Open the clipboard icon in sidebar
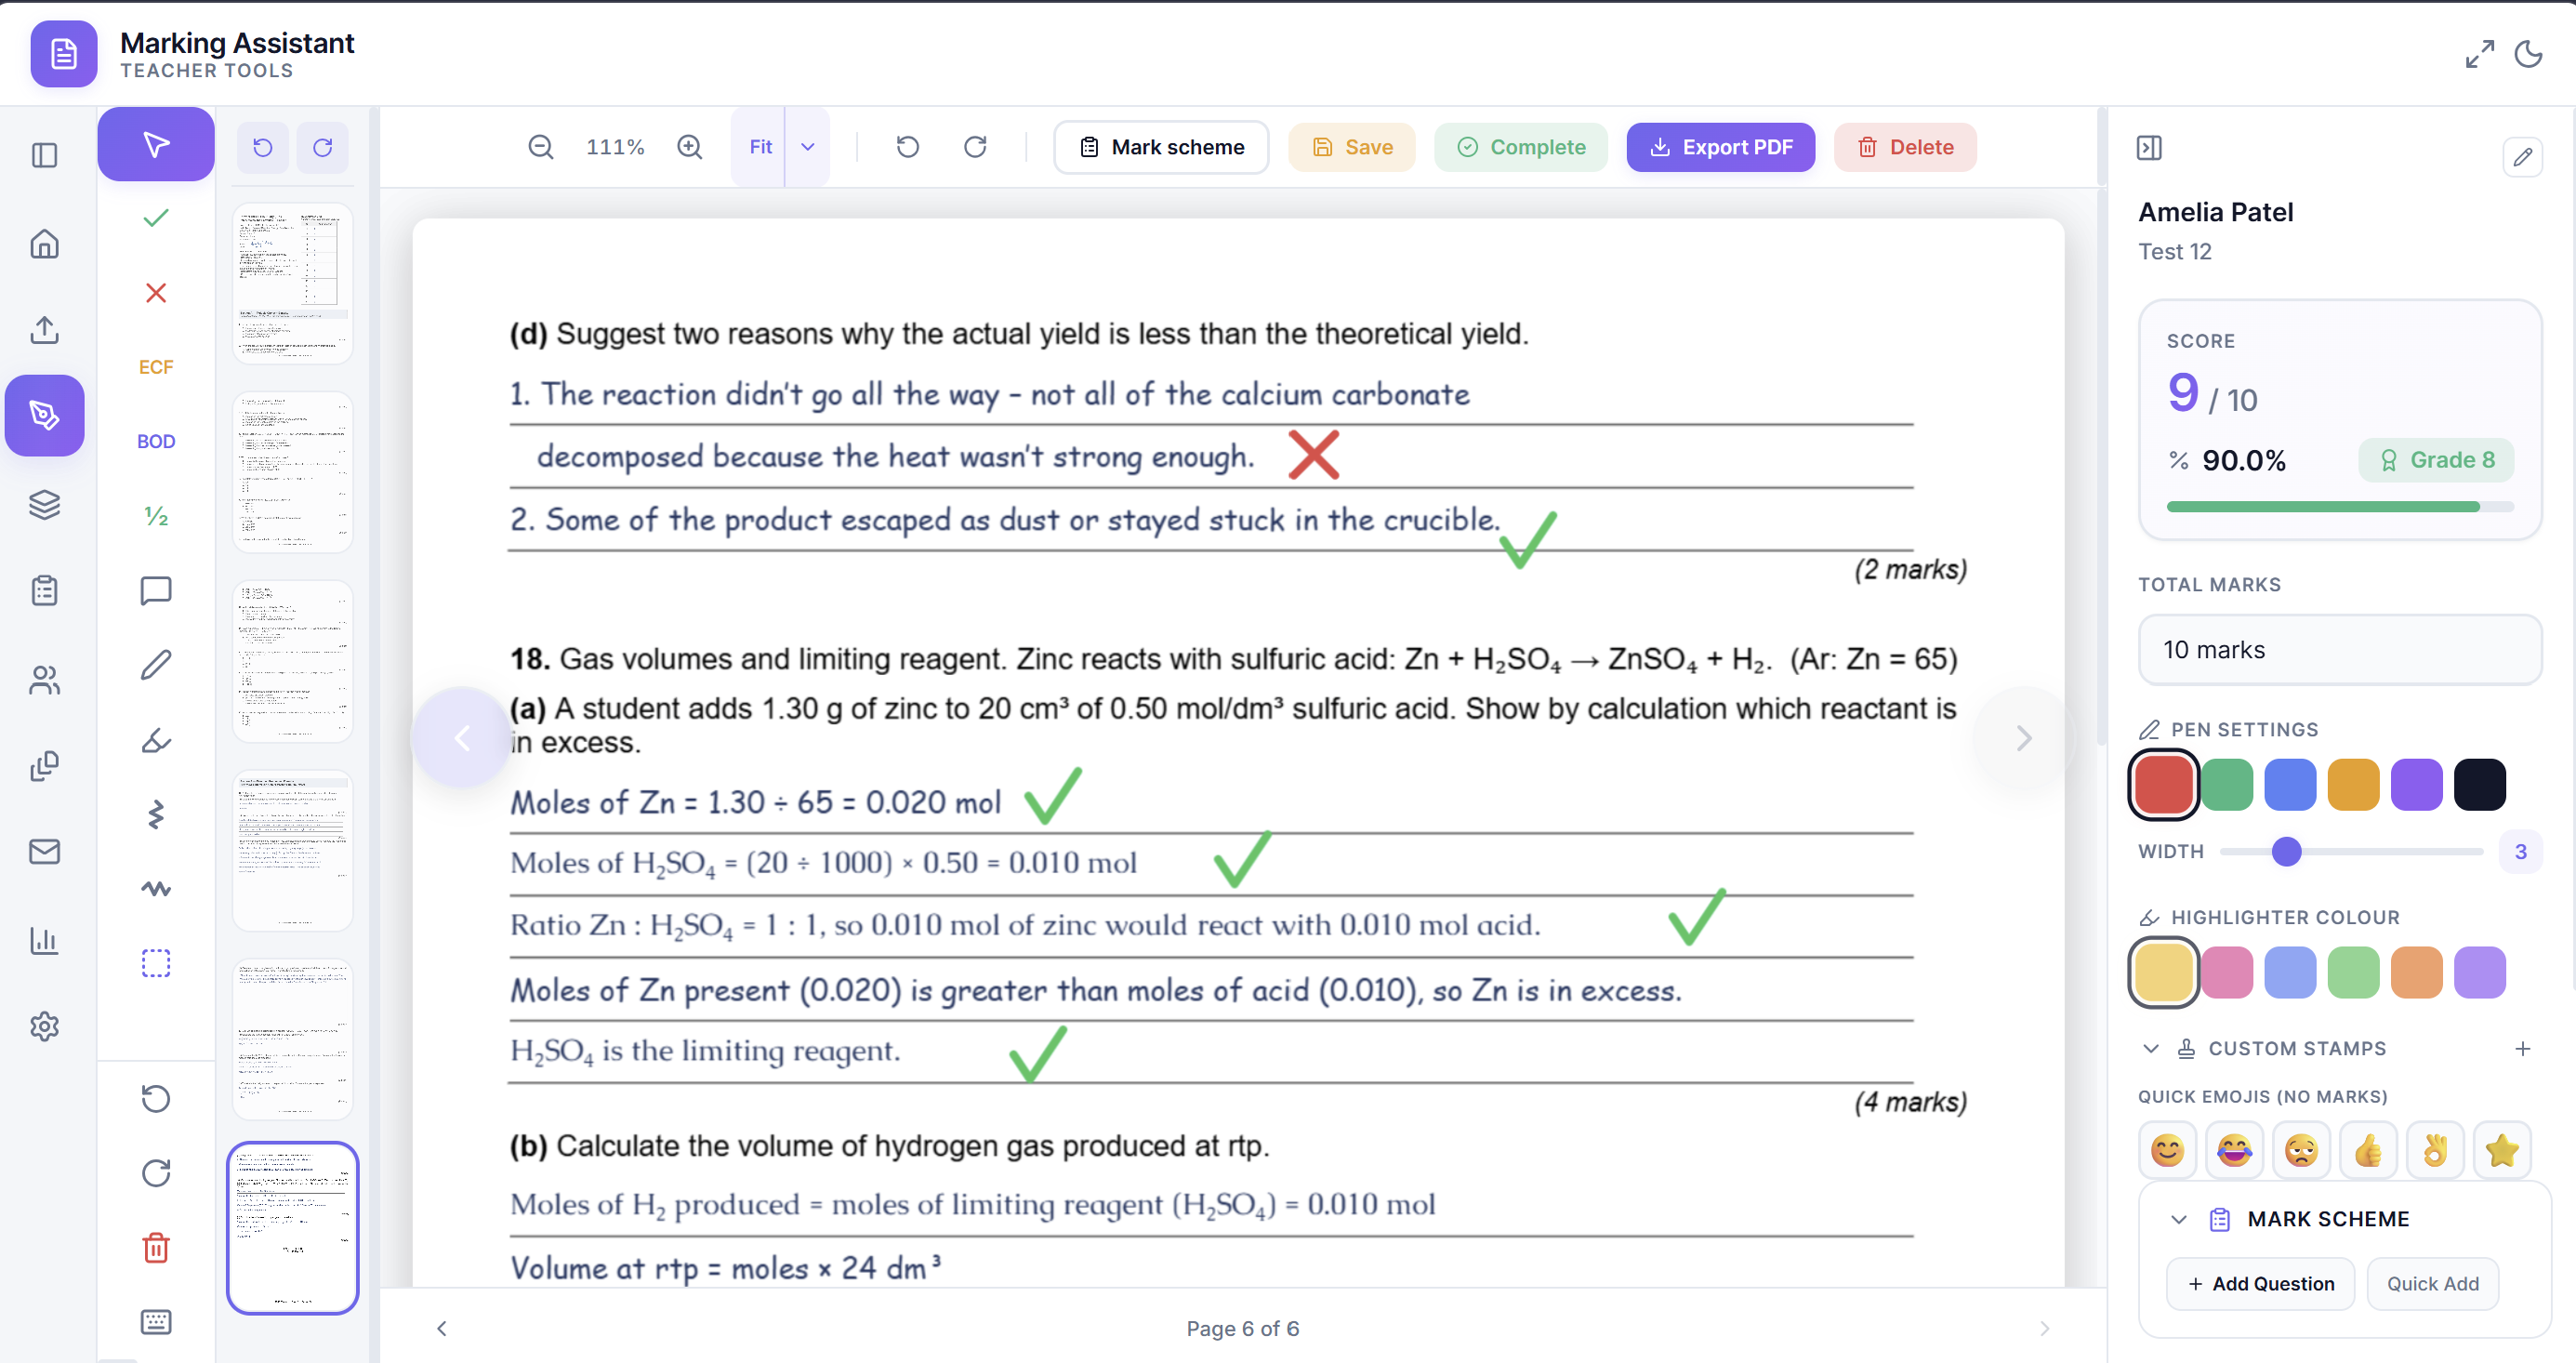2576x1363 pixels. pos(44,591)
